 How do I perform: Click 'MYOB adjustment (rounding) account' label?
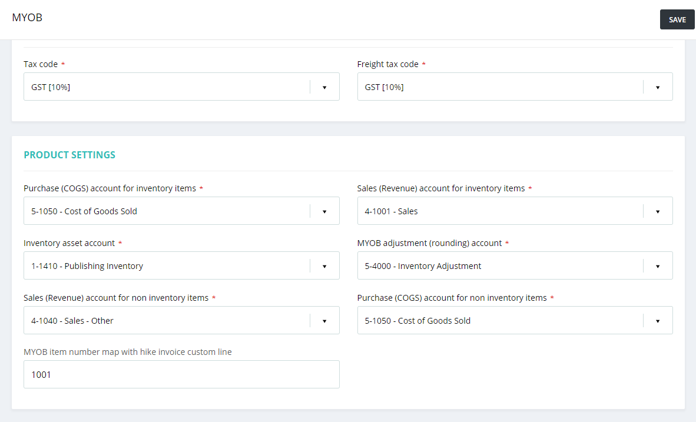[x=429, y=243]
